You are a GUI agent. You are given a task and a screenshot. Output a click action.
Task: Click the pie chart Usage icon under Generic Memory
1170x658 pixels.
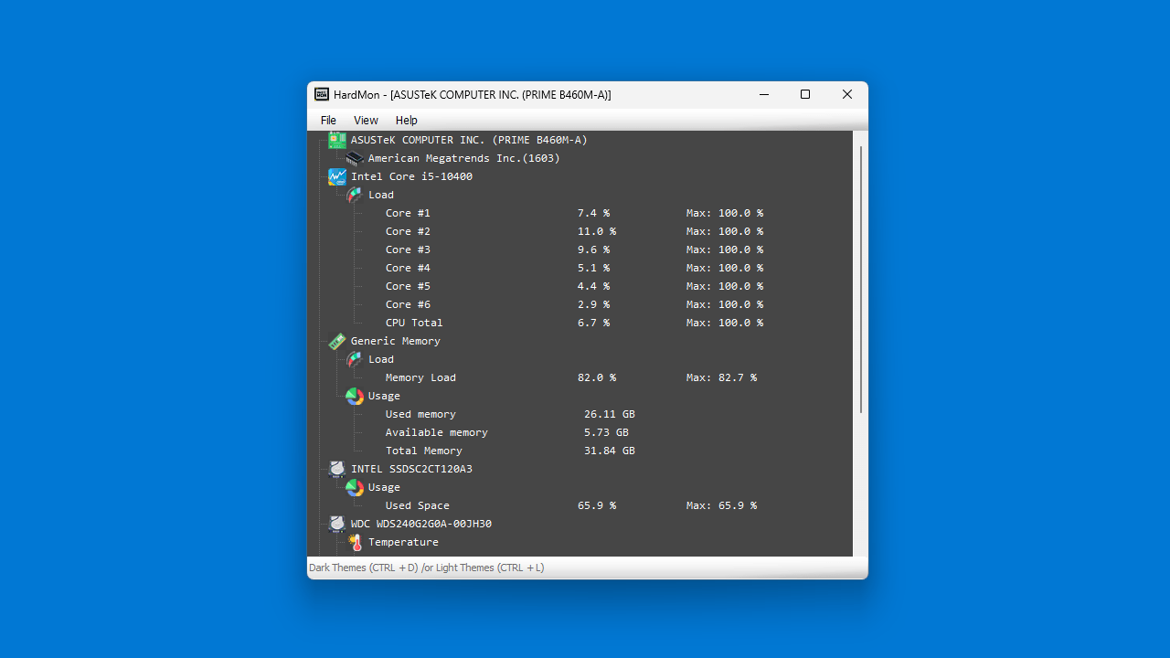(x=355, y=396)
